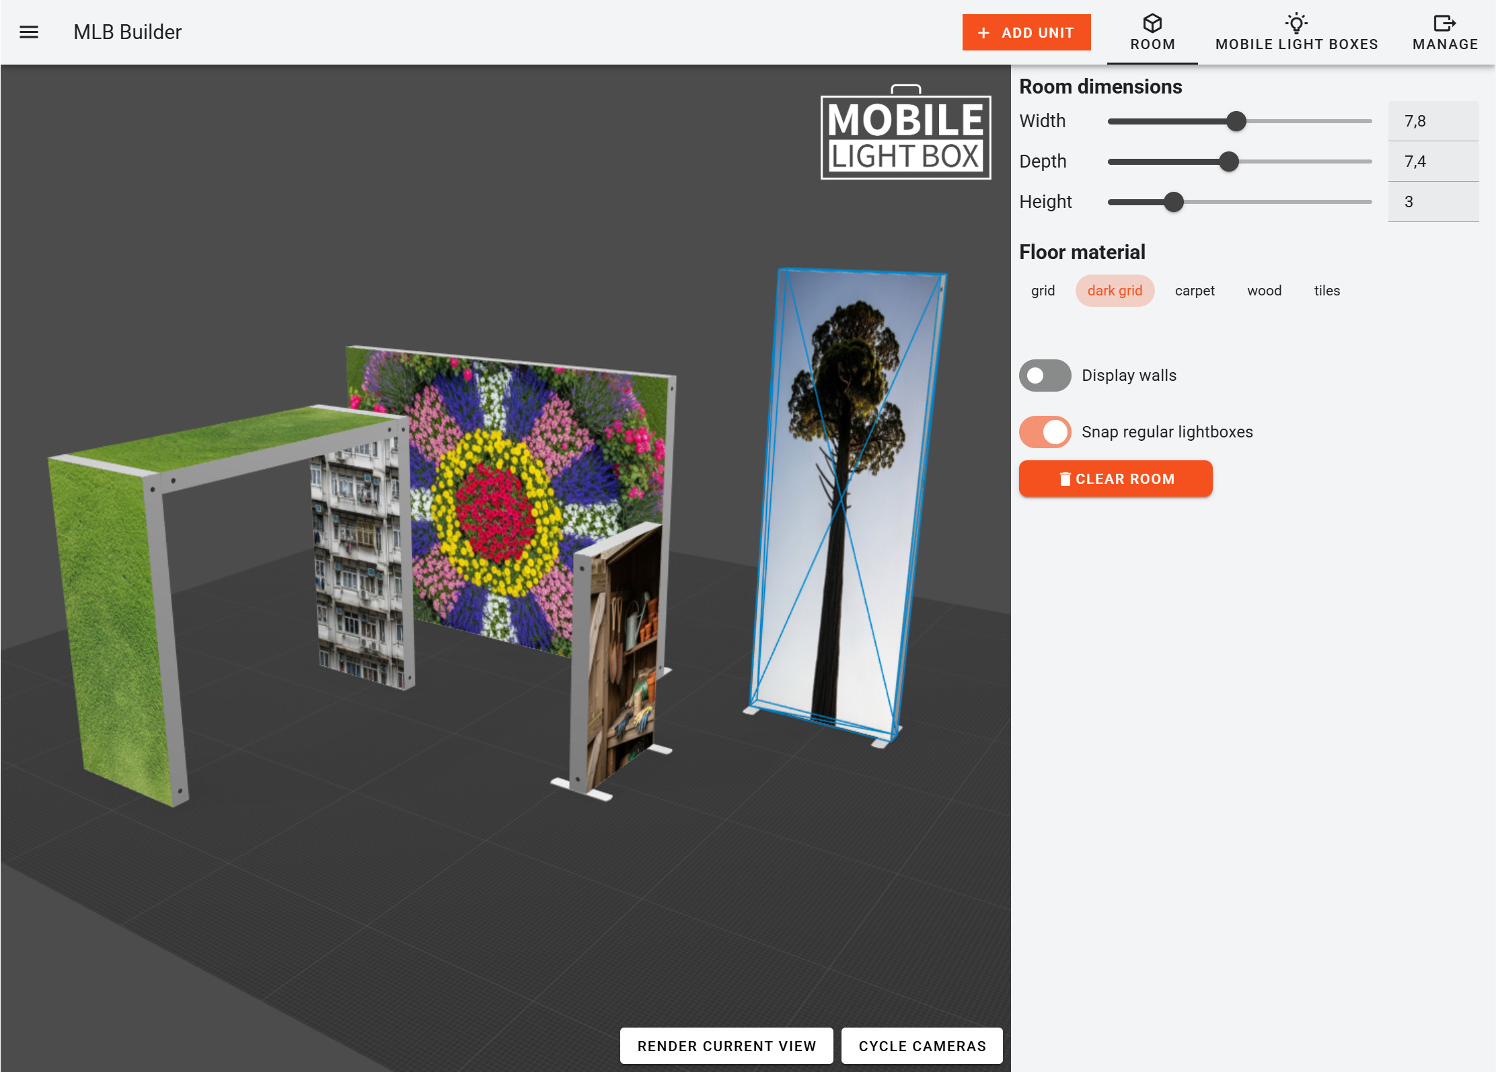
Task: Click the Room cube icon
Action: tap(1152, 24)
